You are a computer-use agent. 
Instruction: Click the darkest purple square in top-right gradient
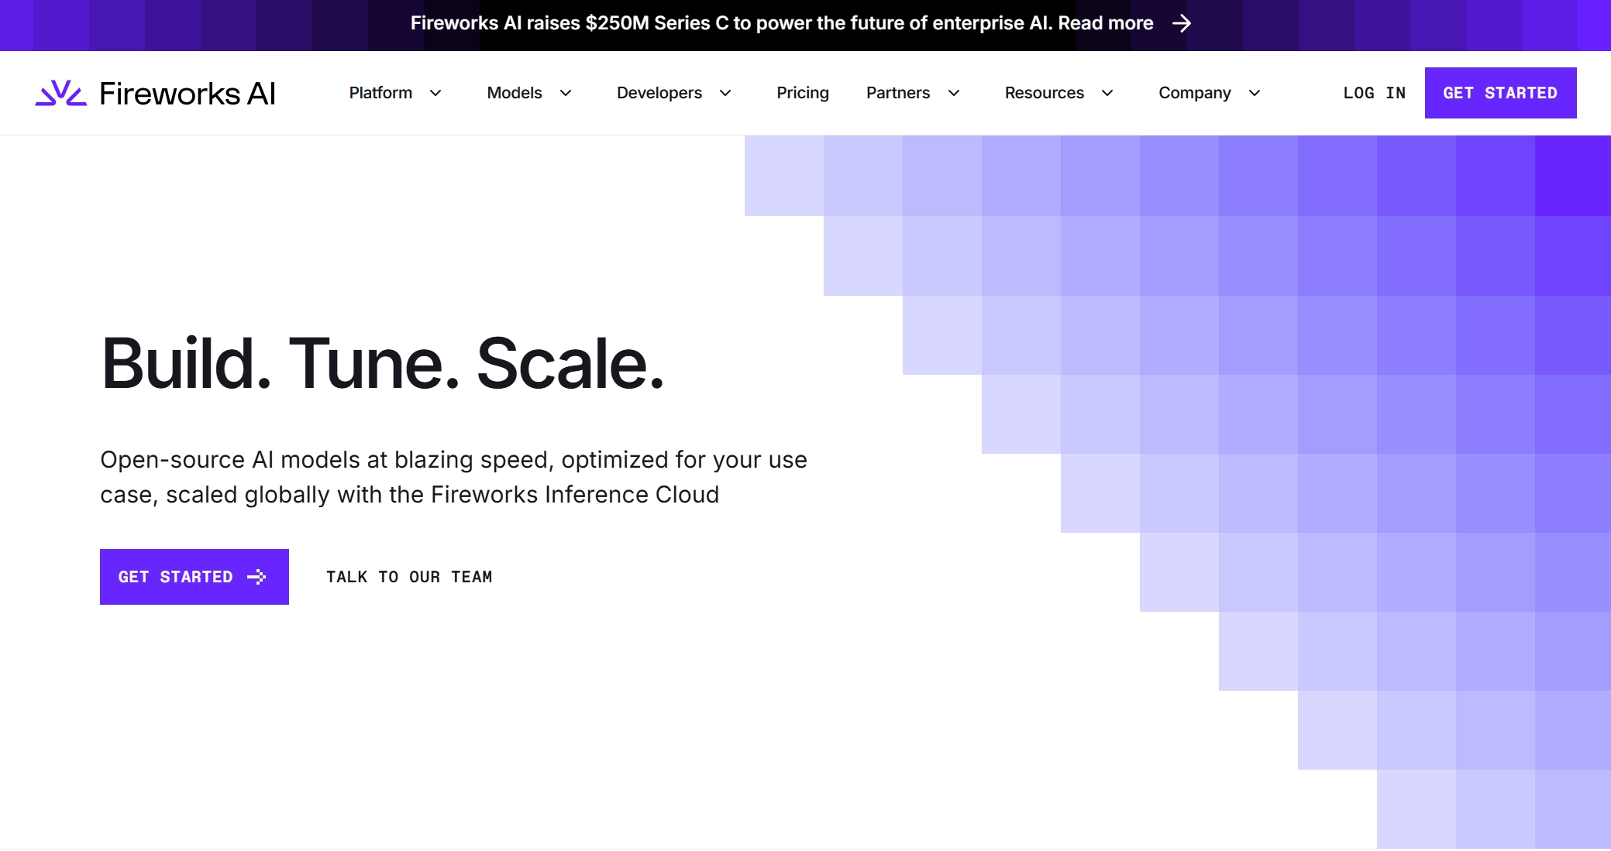tap(1572, 176)
